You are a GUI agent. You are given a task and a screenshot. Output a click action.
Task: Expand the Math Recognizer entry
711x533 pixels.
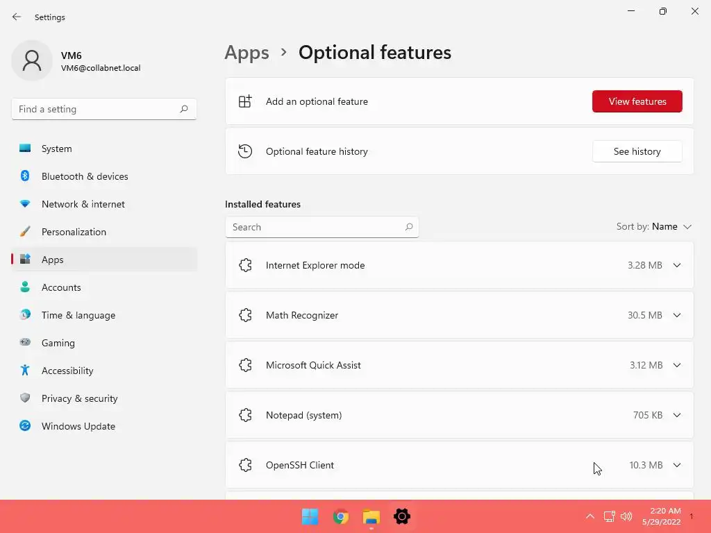[677, 315]
